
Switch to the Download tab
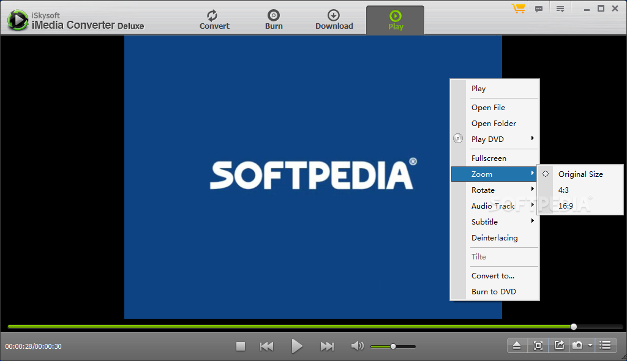click(x=334, y=20)
